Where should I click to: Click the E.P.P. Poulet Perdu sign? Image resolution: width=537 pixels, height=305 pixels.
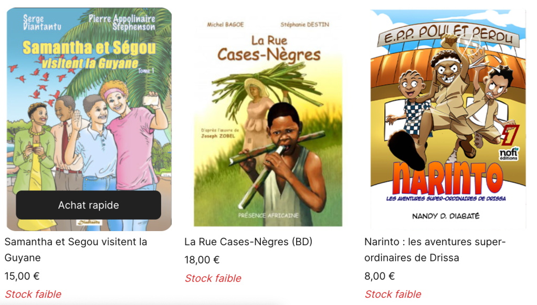(448, 34)
